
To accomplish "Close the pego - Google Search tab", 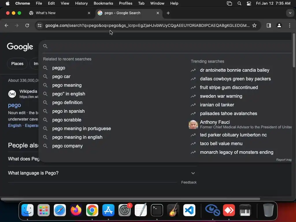I will click(x=158, y=13).
